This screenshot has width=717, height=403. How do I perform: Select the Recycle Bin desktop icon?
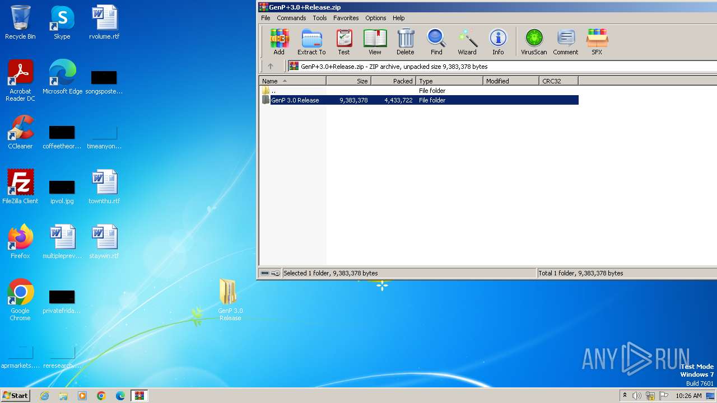coord(20,22)
